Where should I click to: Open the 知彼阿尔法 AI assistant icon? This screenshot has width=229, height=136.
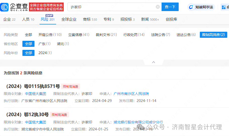pos(191,7)
